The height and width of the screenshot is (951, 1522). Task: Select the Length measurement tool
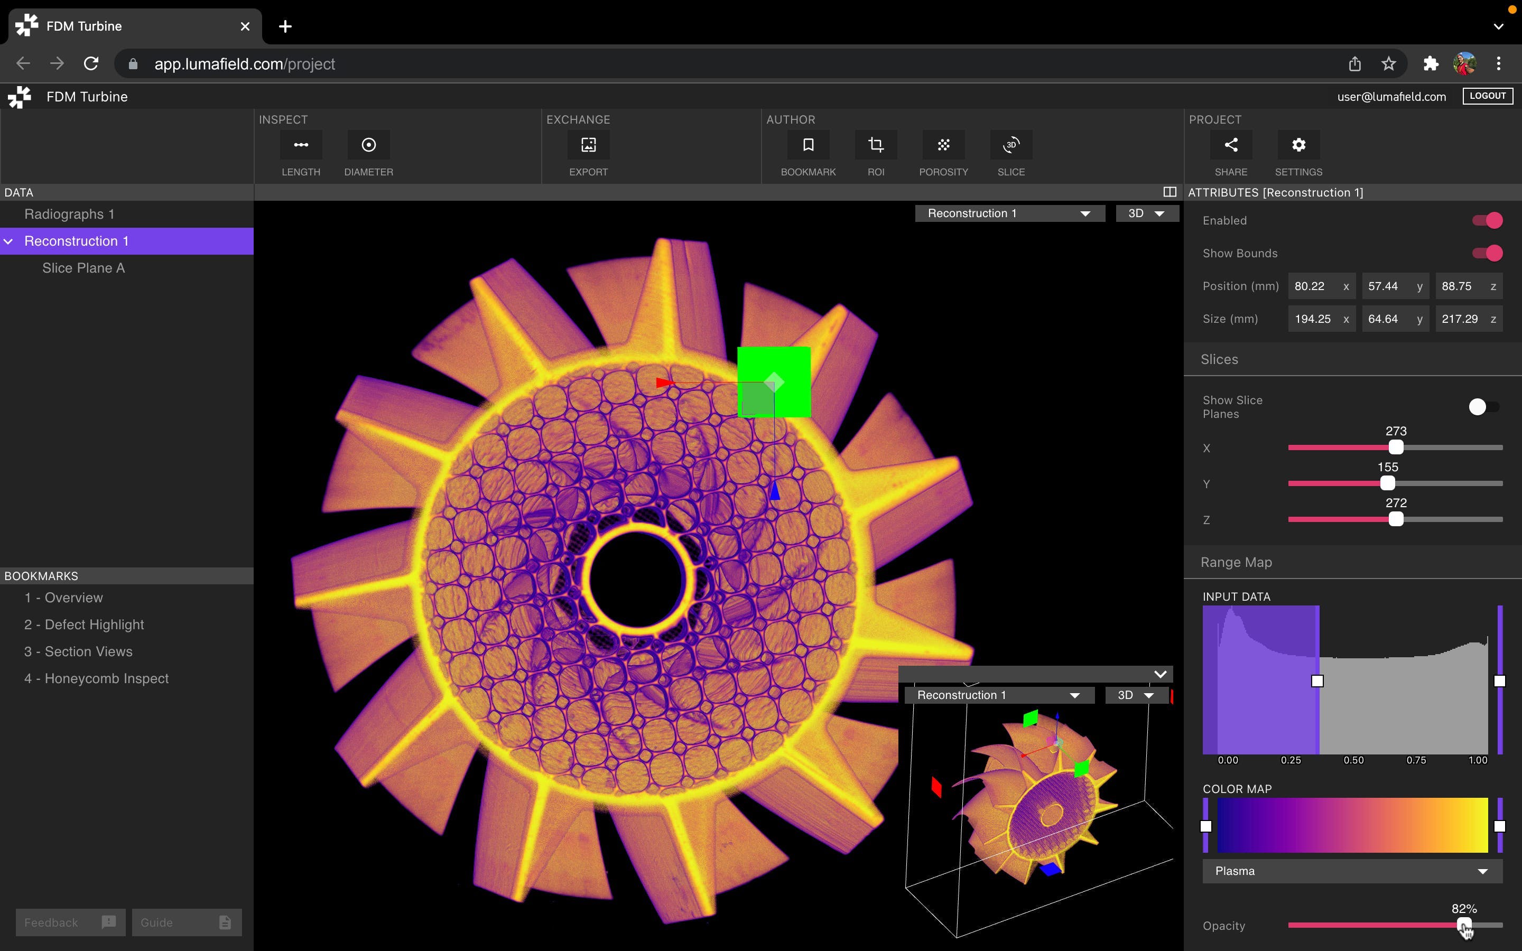301,145
